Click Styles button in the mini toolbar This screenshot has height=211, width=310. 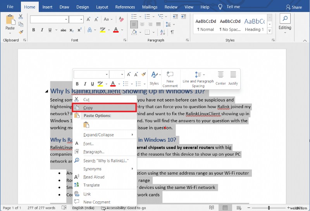point(154,79)
